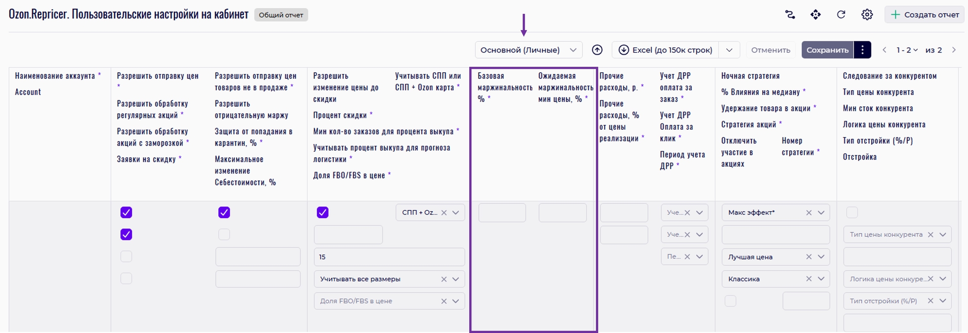Open the Учитывать все размеры dropdown
This screenshot has height=333, width=968.
[455, 279]
